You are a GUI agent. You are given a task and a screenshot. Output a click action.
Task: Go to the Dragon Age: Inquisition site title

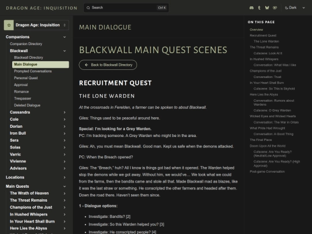tap(42, 8)
